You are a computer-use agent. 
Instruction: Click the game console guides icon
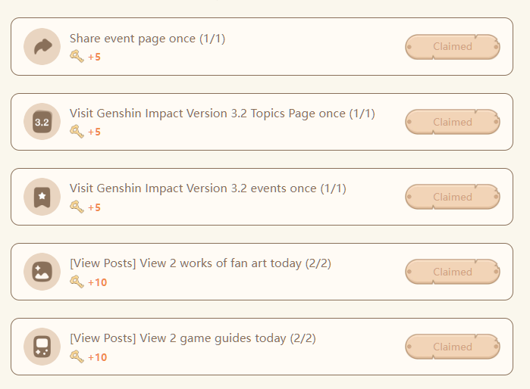(42, 347)
